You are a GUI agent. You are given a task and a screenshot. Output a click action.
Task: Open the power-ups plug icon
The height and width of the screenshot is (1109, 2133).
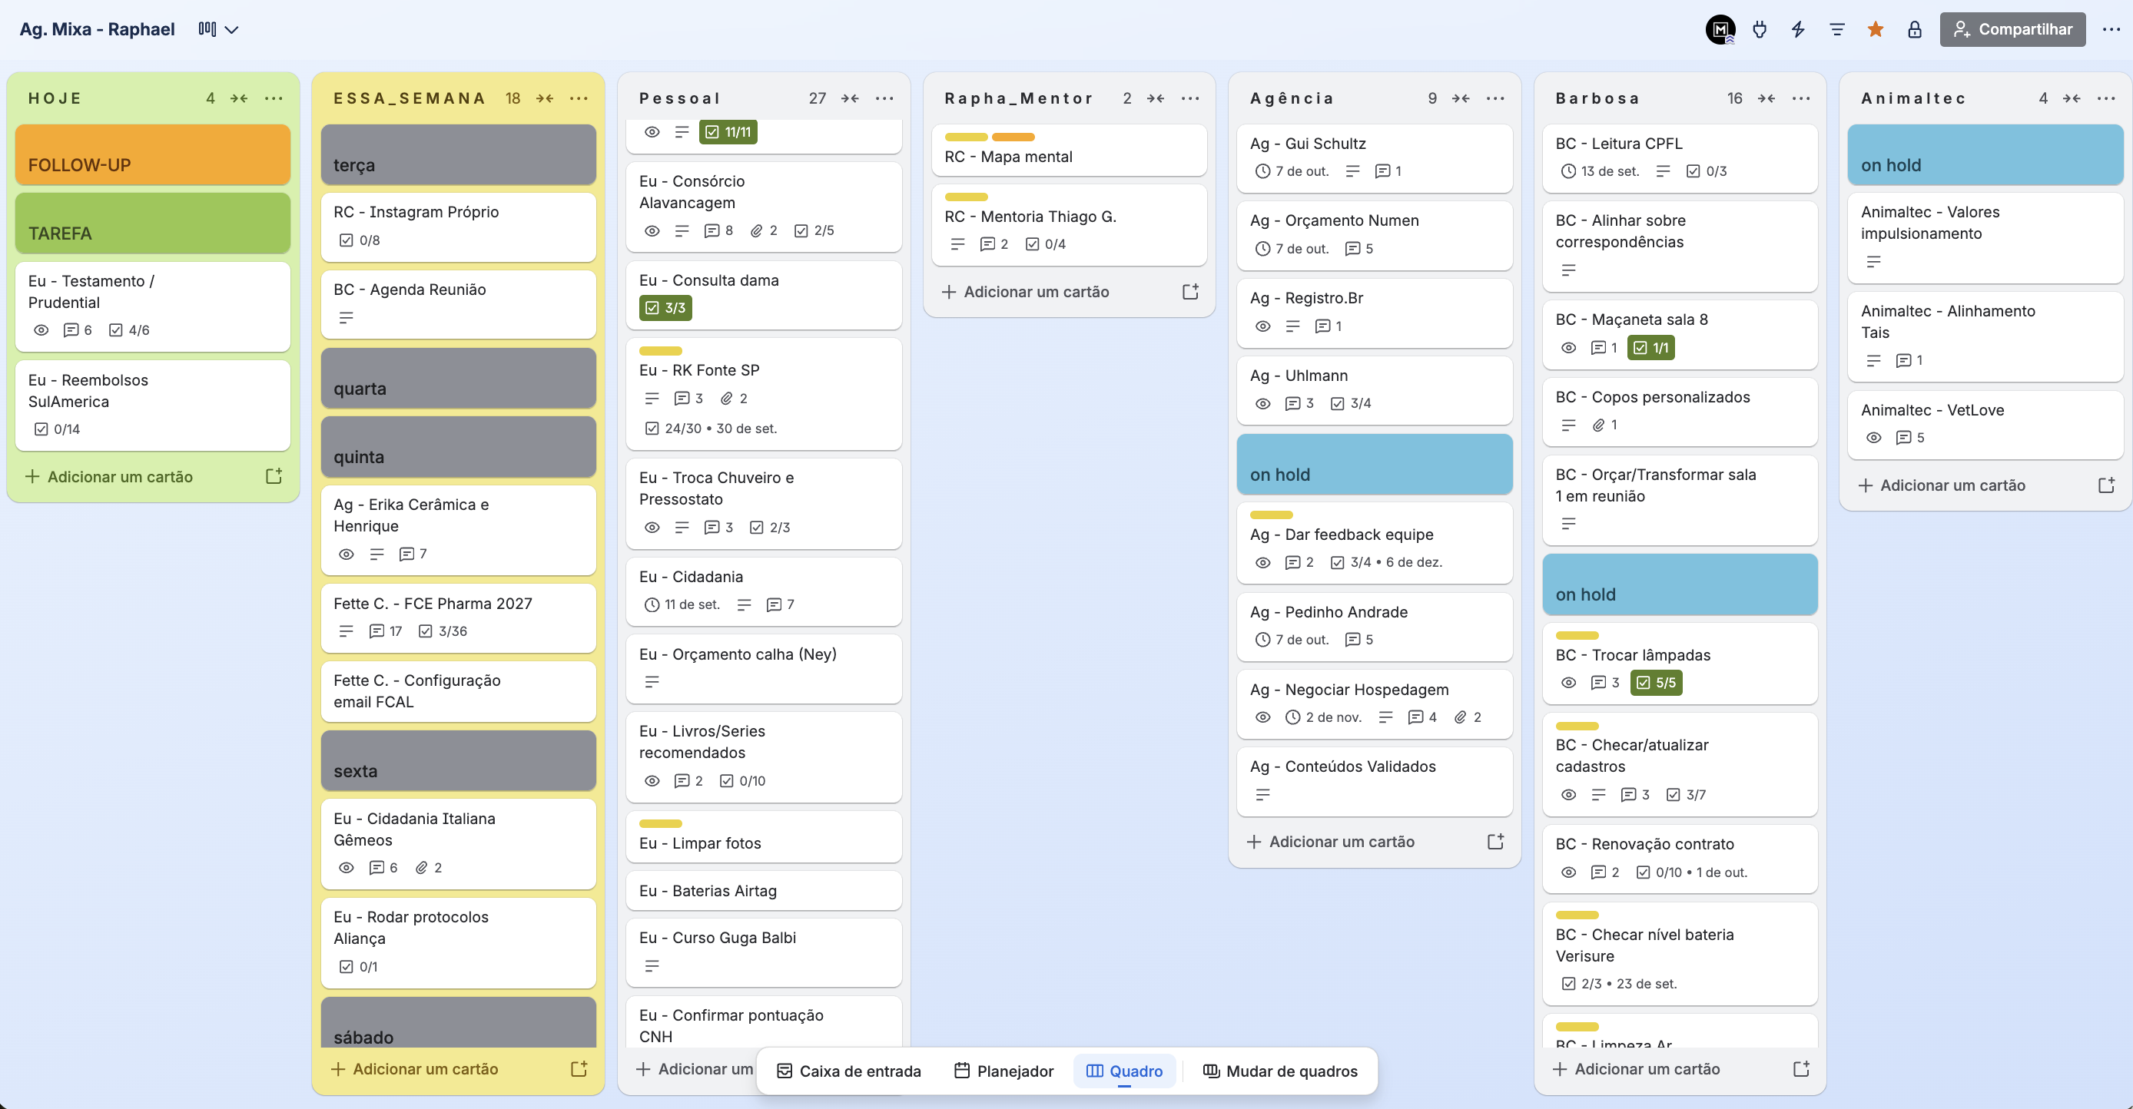(1760, 30)
